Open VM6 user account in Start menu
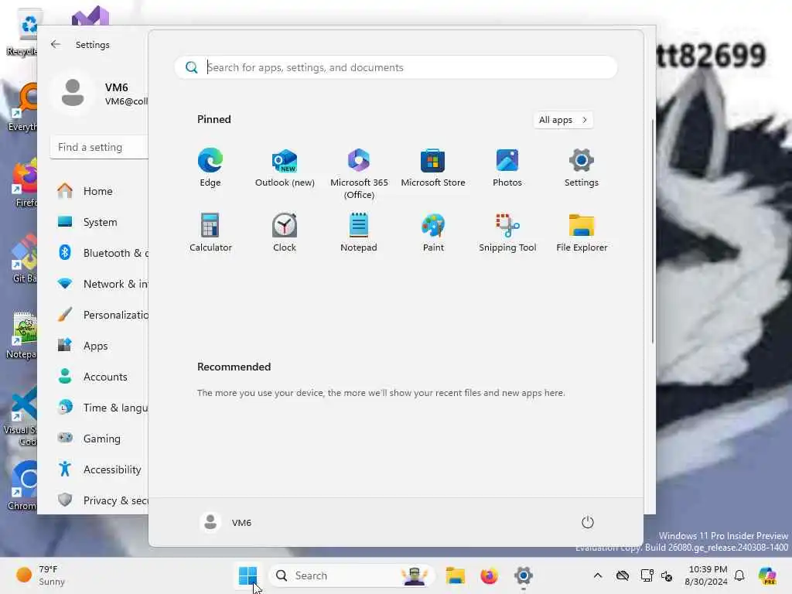 pos(225,522)
